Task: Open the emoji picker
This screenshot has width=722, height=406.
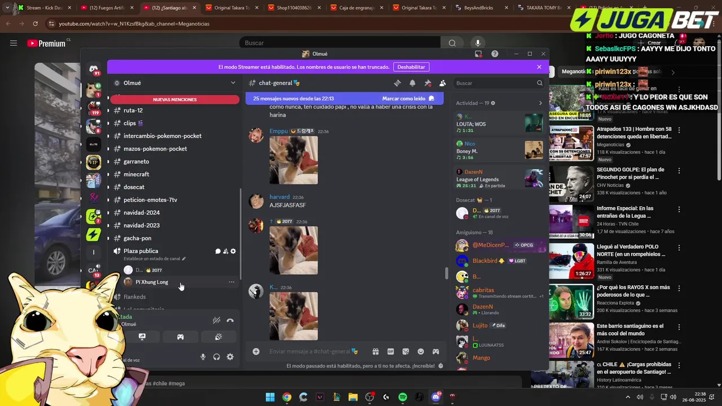Action: [x=421, y=351]
